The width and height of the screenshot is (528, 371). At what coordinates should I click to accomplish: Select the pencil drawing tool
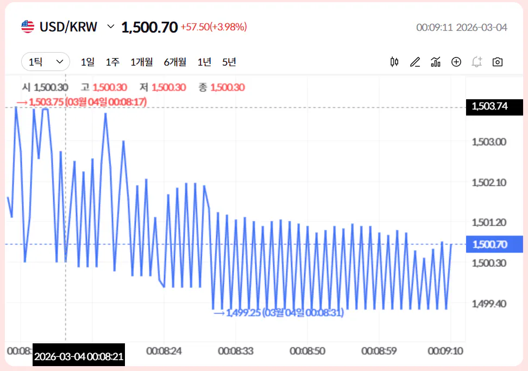[415, 62]
